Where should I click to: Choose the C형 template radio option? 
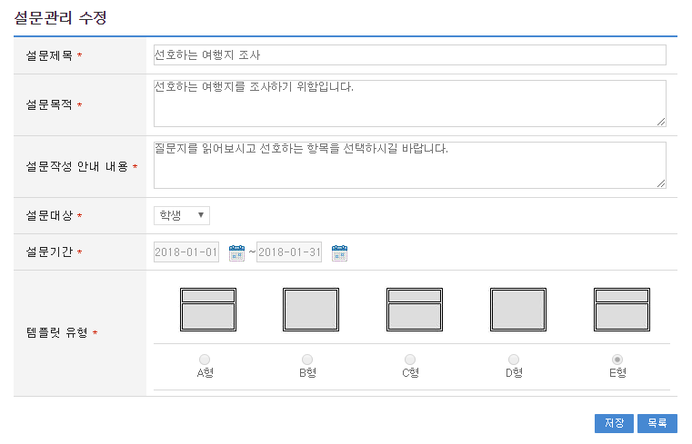coord(411,360)
